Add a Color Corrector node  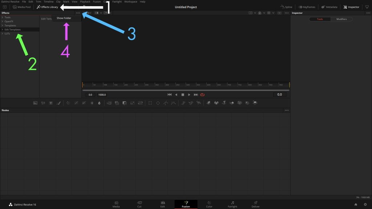(68, 103)
